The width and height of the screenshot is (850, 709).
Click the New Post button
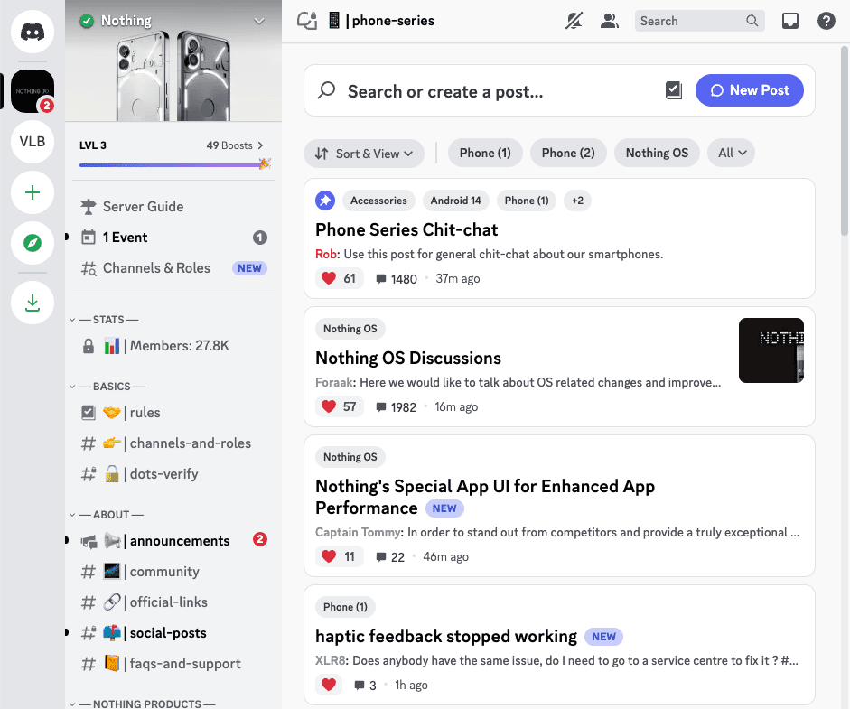point(749,90)
